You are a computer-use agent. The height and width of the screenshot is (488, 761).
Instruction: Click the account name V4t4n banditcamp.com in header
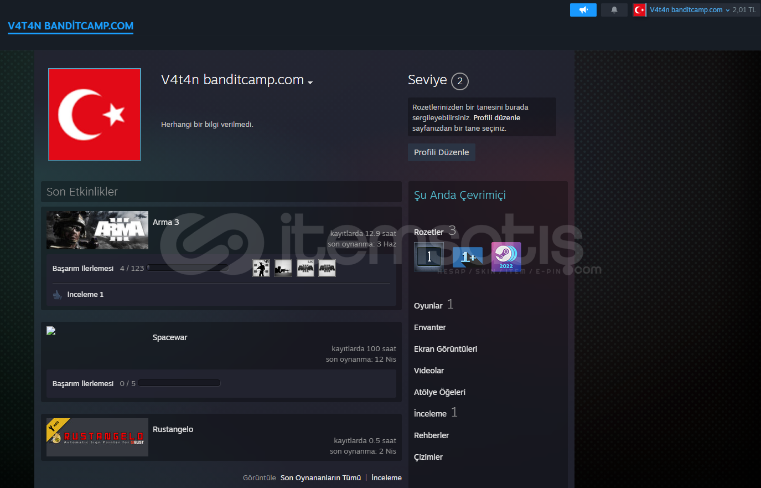pos(686,10)
